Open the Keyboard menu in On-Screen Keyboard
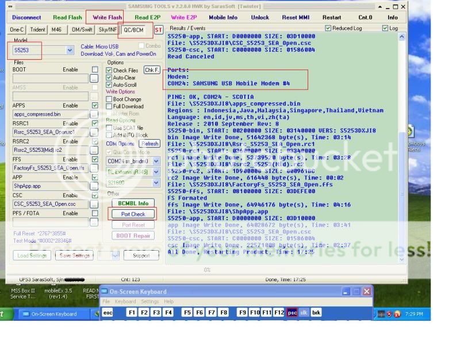The width and height of the screenshot is (460, 345). coord(125,301)
